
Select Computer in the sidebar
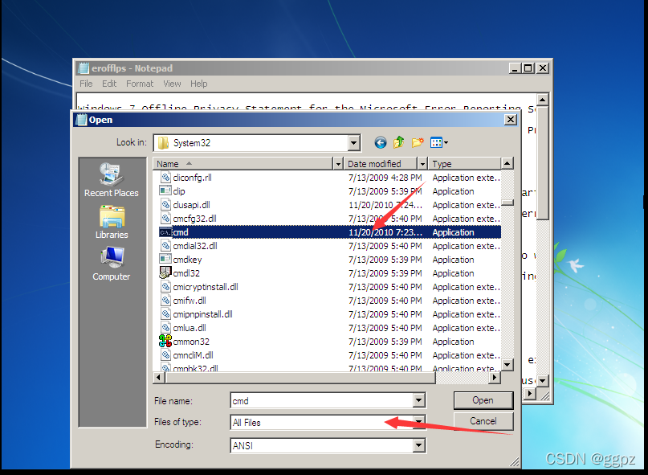click(111, 264)
